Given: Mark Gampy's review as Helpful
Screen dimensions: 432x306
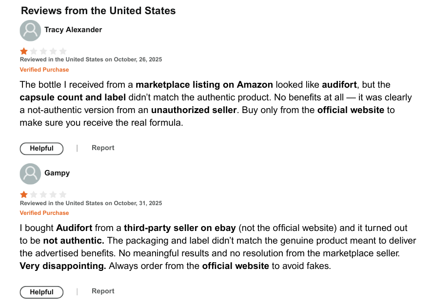Looking at the screenshot, I should [41, 292].
